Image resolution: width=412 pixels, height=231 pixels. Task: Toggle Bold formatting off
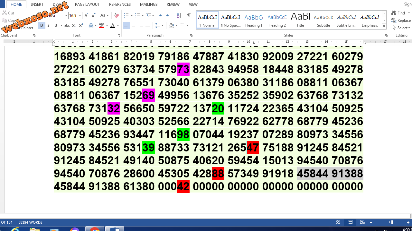[42, 25]
